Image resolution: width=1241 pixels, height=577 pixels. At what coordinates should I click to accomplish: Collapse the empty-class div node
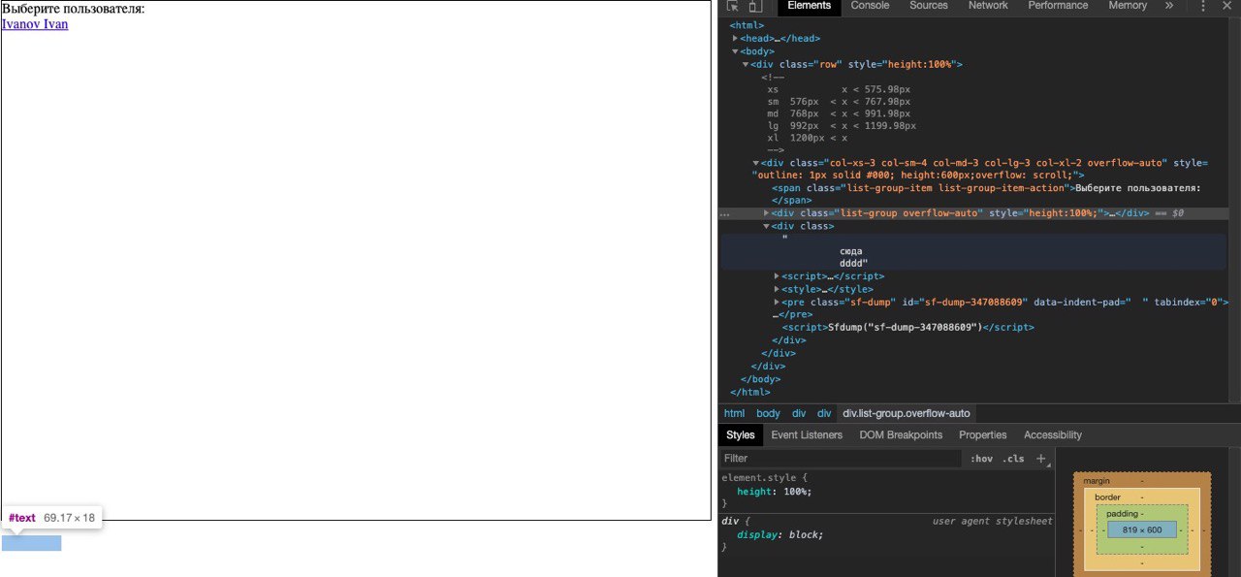coord(767,226)
